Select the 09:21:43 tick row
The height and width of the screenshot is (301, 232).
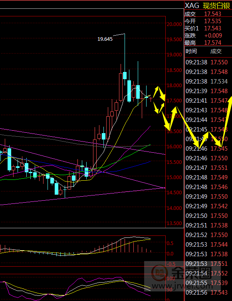(207, 110)
